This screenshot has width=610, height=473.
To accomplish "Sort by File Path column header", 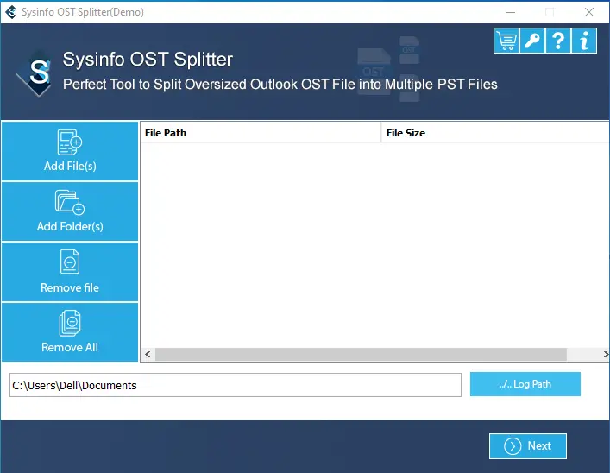I will click(261, 133).
